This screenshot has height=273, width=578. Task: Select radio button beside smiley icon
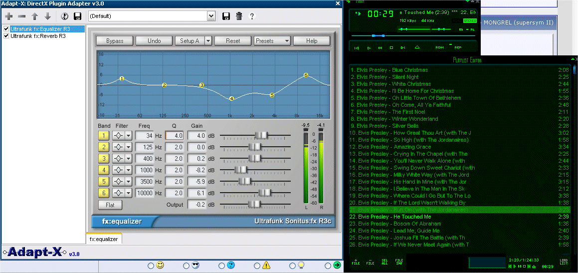point(151,266)
